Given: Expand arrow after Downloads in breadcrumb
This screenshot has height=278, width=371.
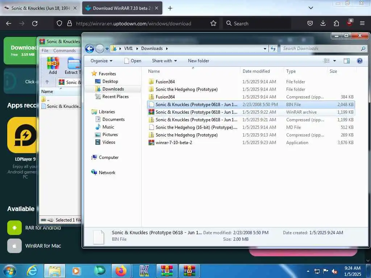Looking at the screenshot, I should tap(167, 49).
